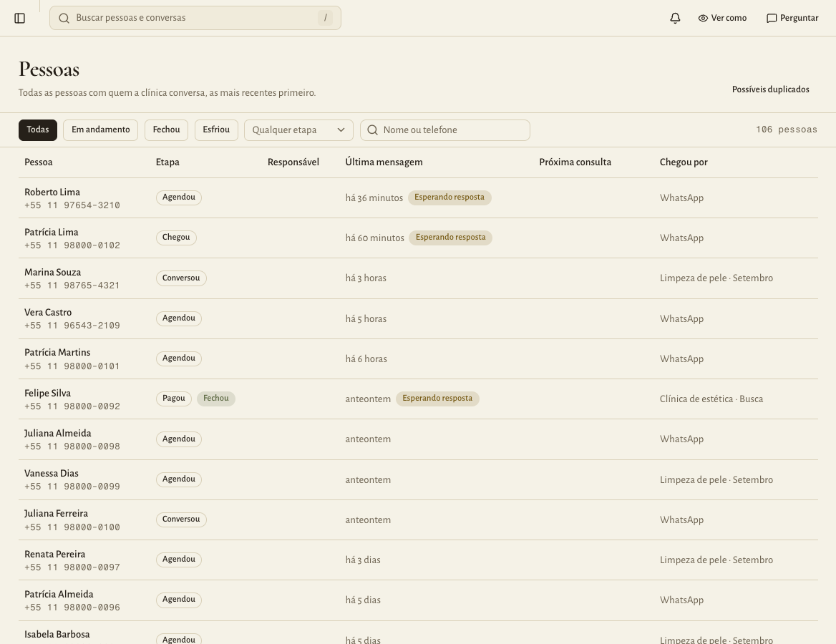Click the slash shortcut badge in search
This screenshot has width=836, height=644.
coord(325,18)
